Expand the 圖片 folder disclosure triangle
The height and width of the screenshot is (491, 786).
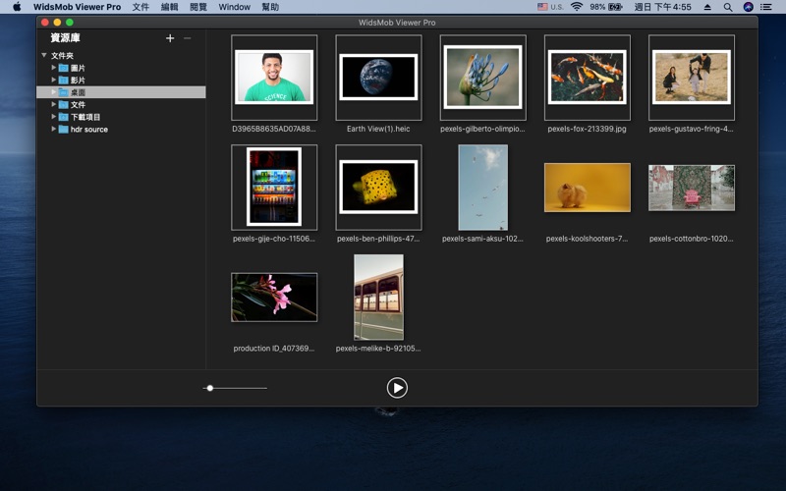[x=54, y=68]
